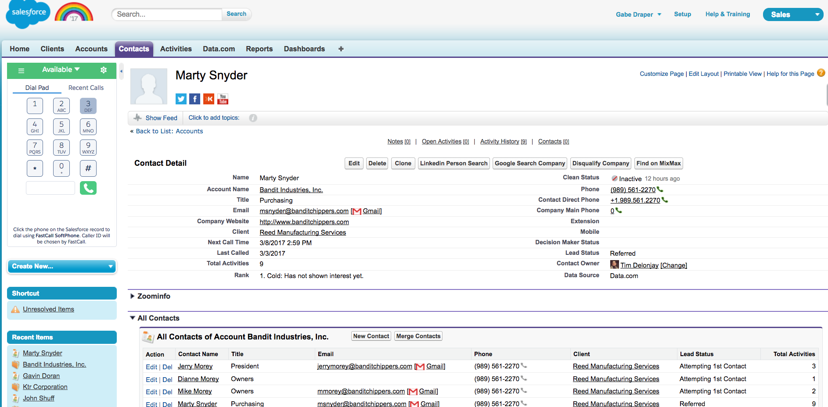
Task: Open Bandit Industries, Inc. account name link in Contact Detail
Action: coord(291,190)
